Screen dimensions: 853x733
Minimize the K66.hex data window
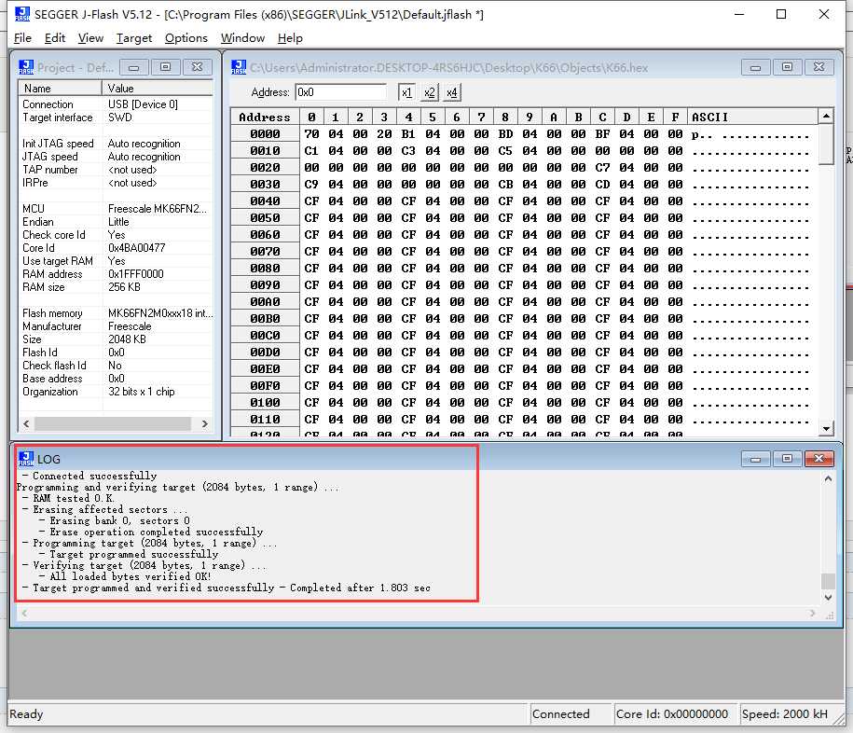click(x=755, y=67)
